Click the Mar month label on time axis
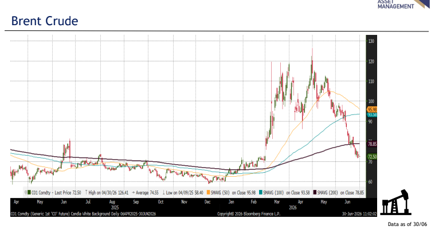Screen dimensions: 431x230 click(x=277, y=202)
